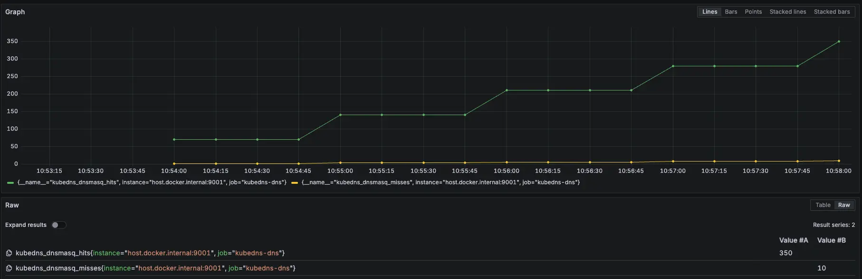862x279 pixels.
Task: Open the Raw results view
Action: [x=844, y=205]
